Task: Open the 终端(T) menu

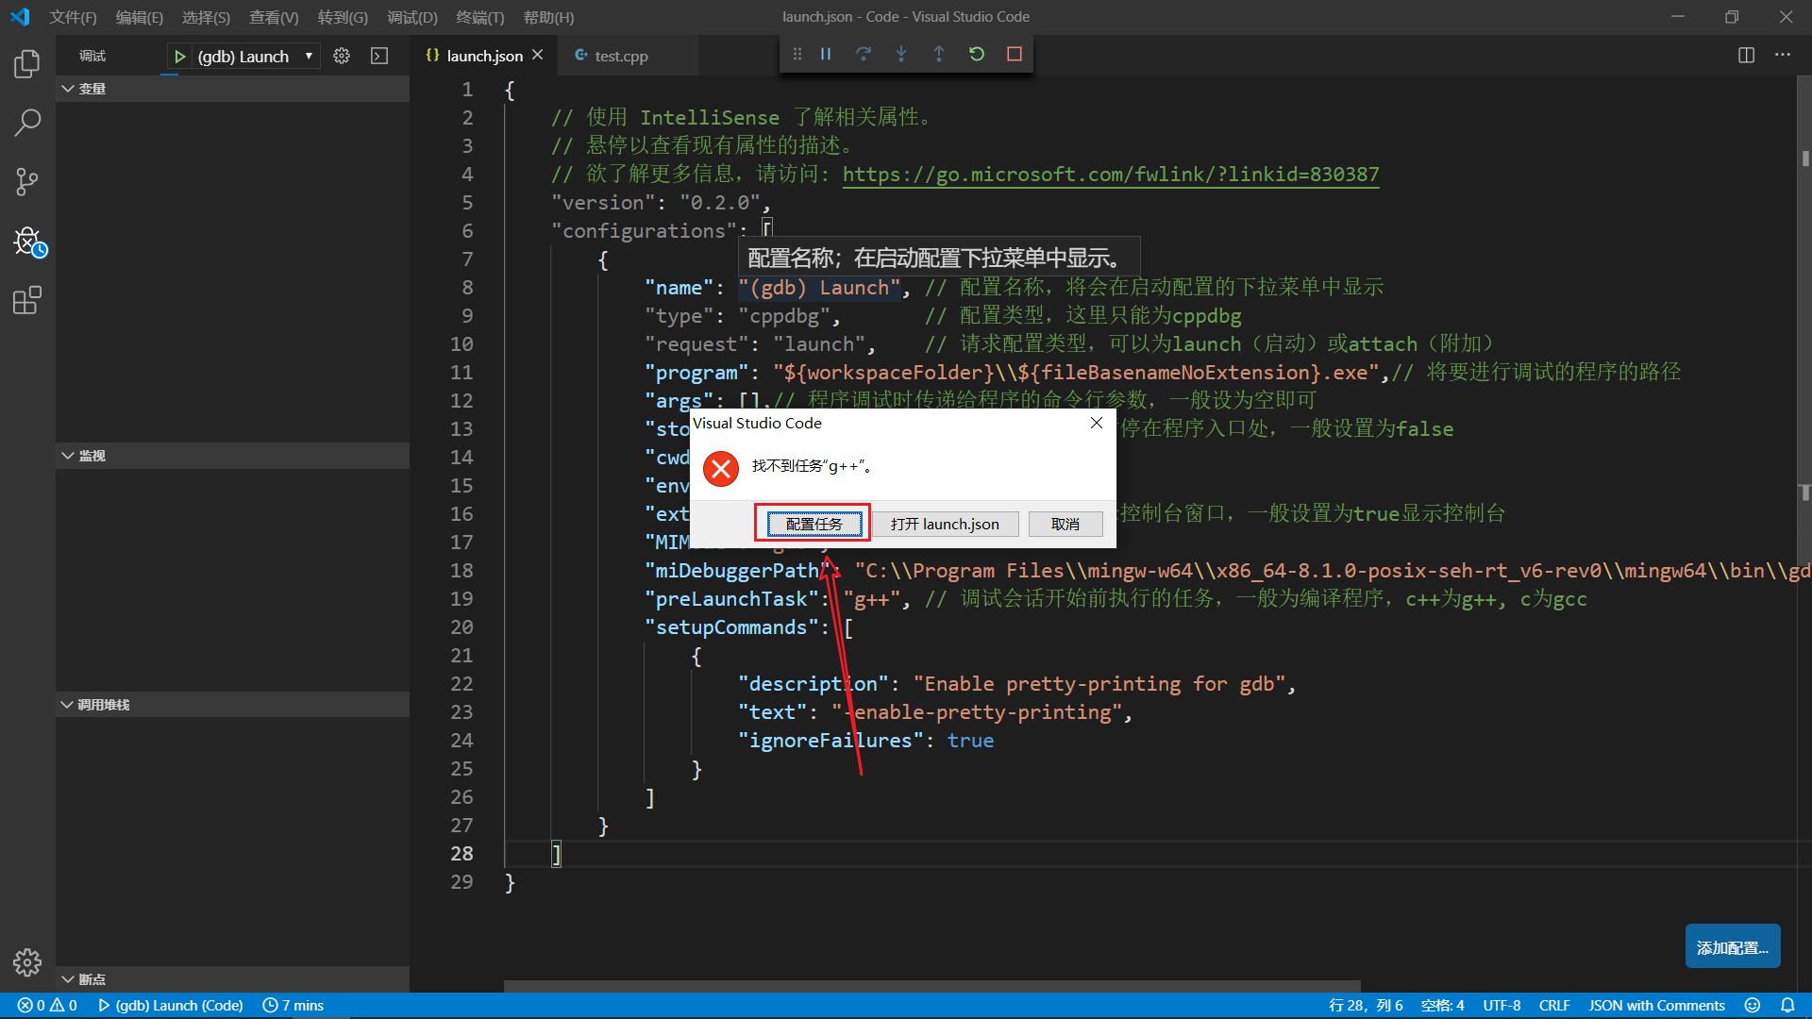Action: (479, 17)
